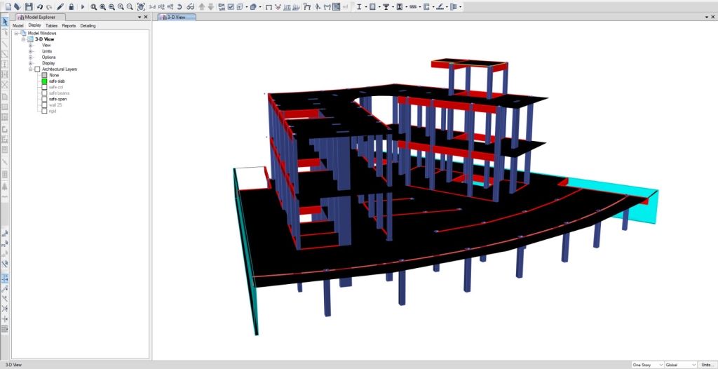
Task: Click the Save model icon
Action: coord(29,6)
